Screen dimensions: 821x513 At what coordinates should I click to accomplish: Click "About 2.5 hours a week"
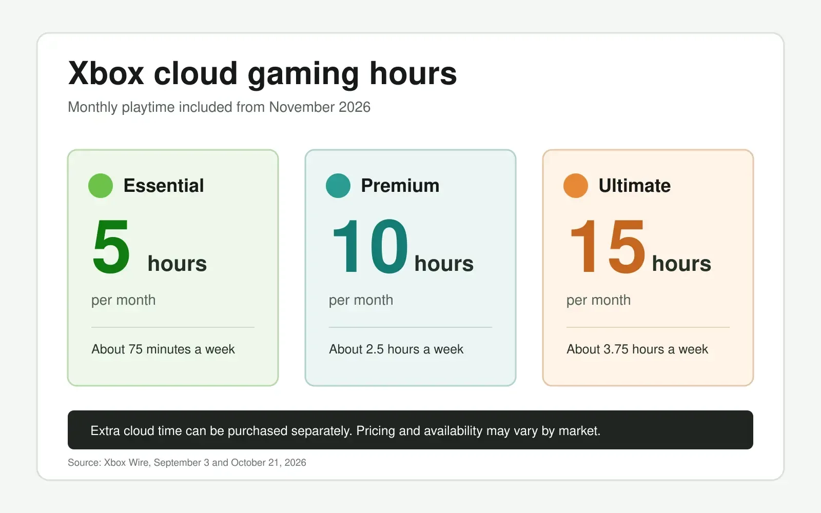[396, 349]
